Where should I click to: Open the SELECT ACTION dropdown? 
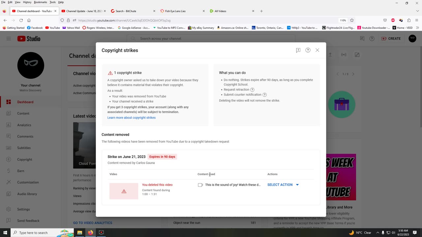tap(283, 185)
